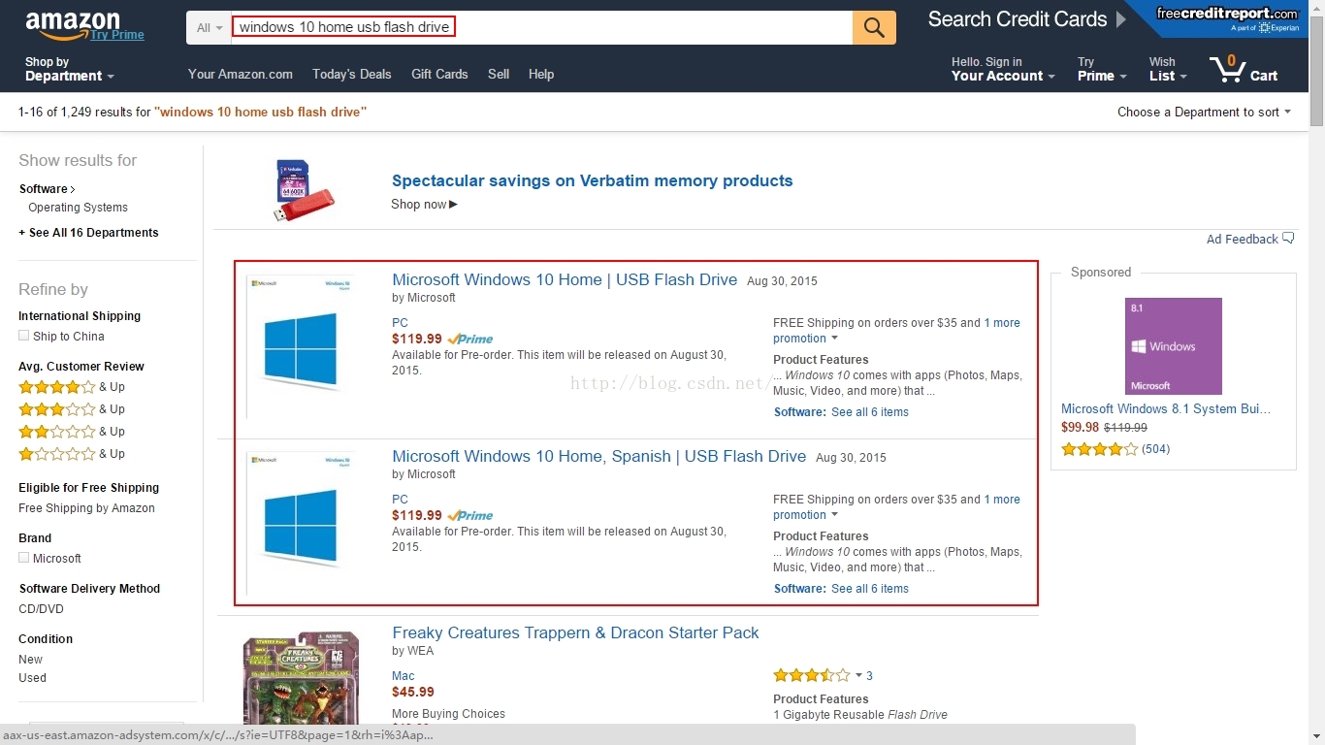Viewport: 1325px width, 745px height.
Task: Click the Verbatim memory products ad image
Action: coord(304,190)
